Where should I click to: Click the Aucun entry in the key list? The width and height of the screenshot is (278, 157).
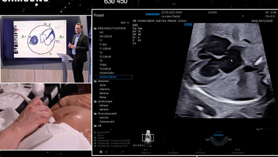[101, 135]
